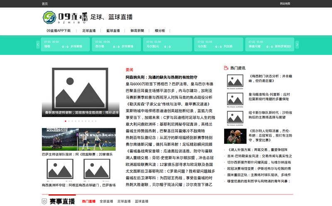Open the 《欧超联赛：20家俱乐 caption link

click(96, 154)
